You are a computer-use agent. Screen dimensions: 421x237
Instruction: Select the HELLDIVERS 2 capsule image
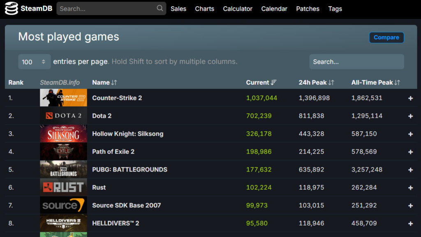(63, 223)
